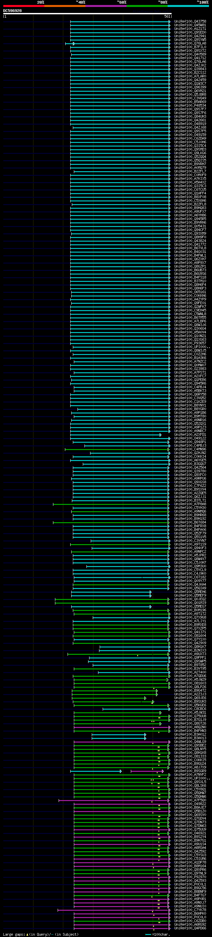Select hit label UniRef100_Q40589
212x937 pixels.
(190, 54)
